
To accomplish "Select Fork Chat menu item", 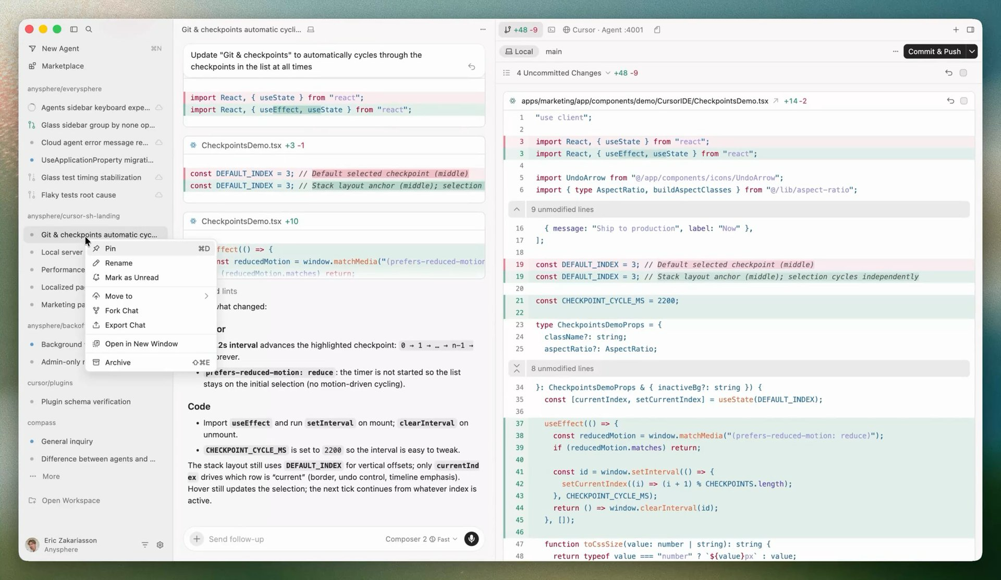I will [x=151, y=310].
